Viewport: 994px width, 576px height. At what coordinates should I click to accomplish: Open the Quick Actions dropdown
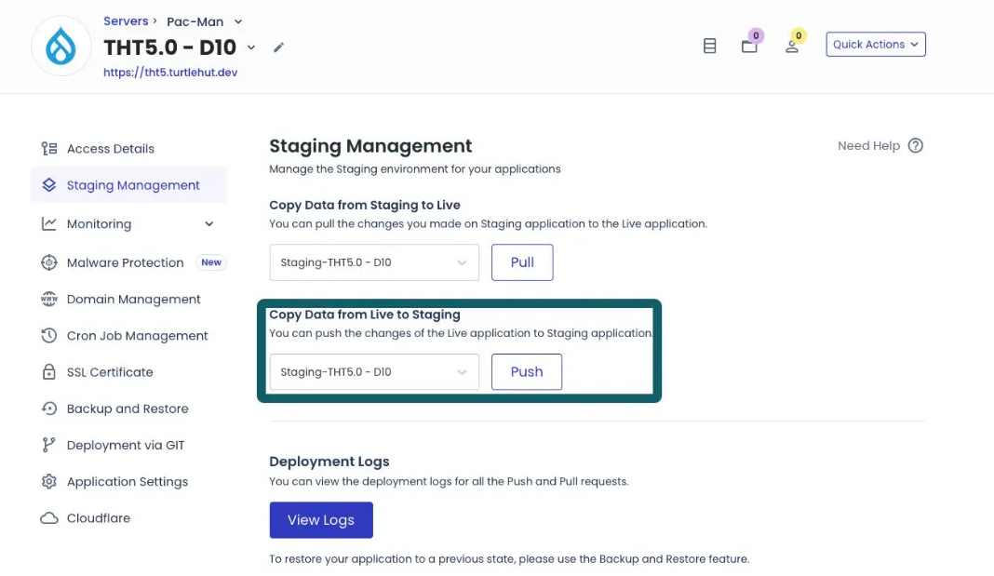point(875,45)
